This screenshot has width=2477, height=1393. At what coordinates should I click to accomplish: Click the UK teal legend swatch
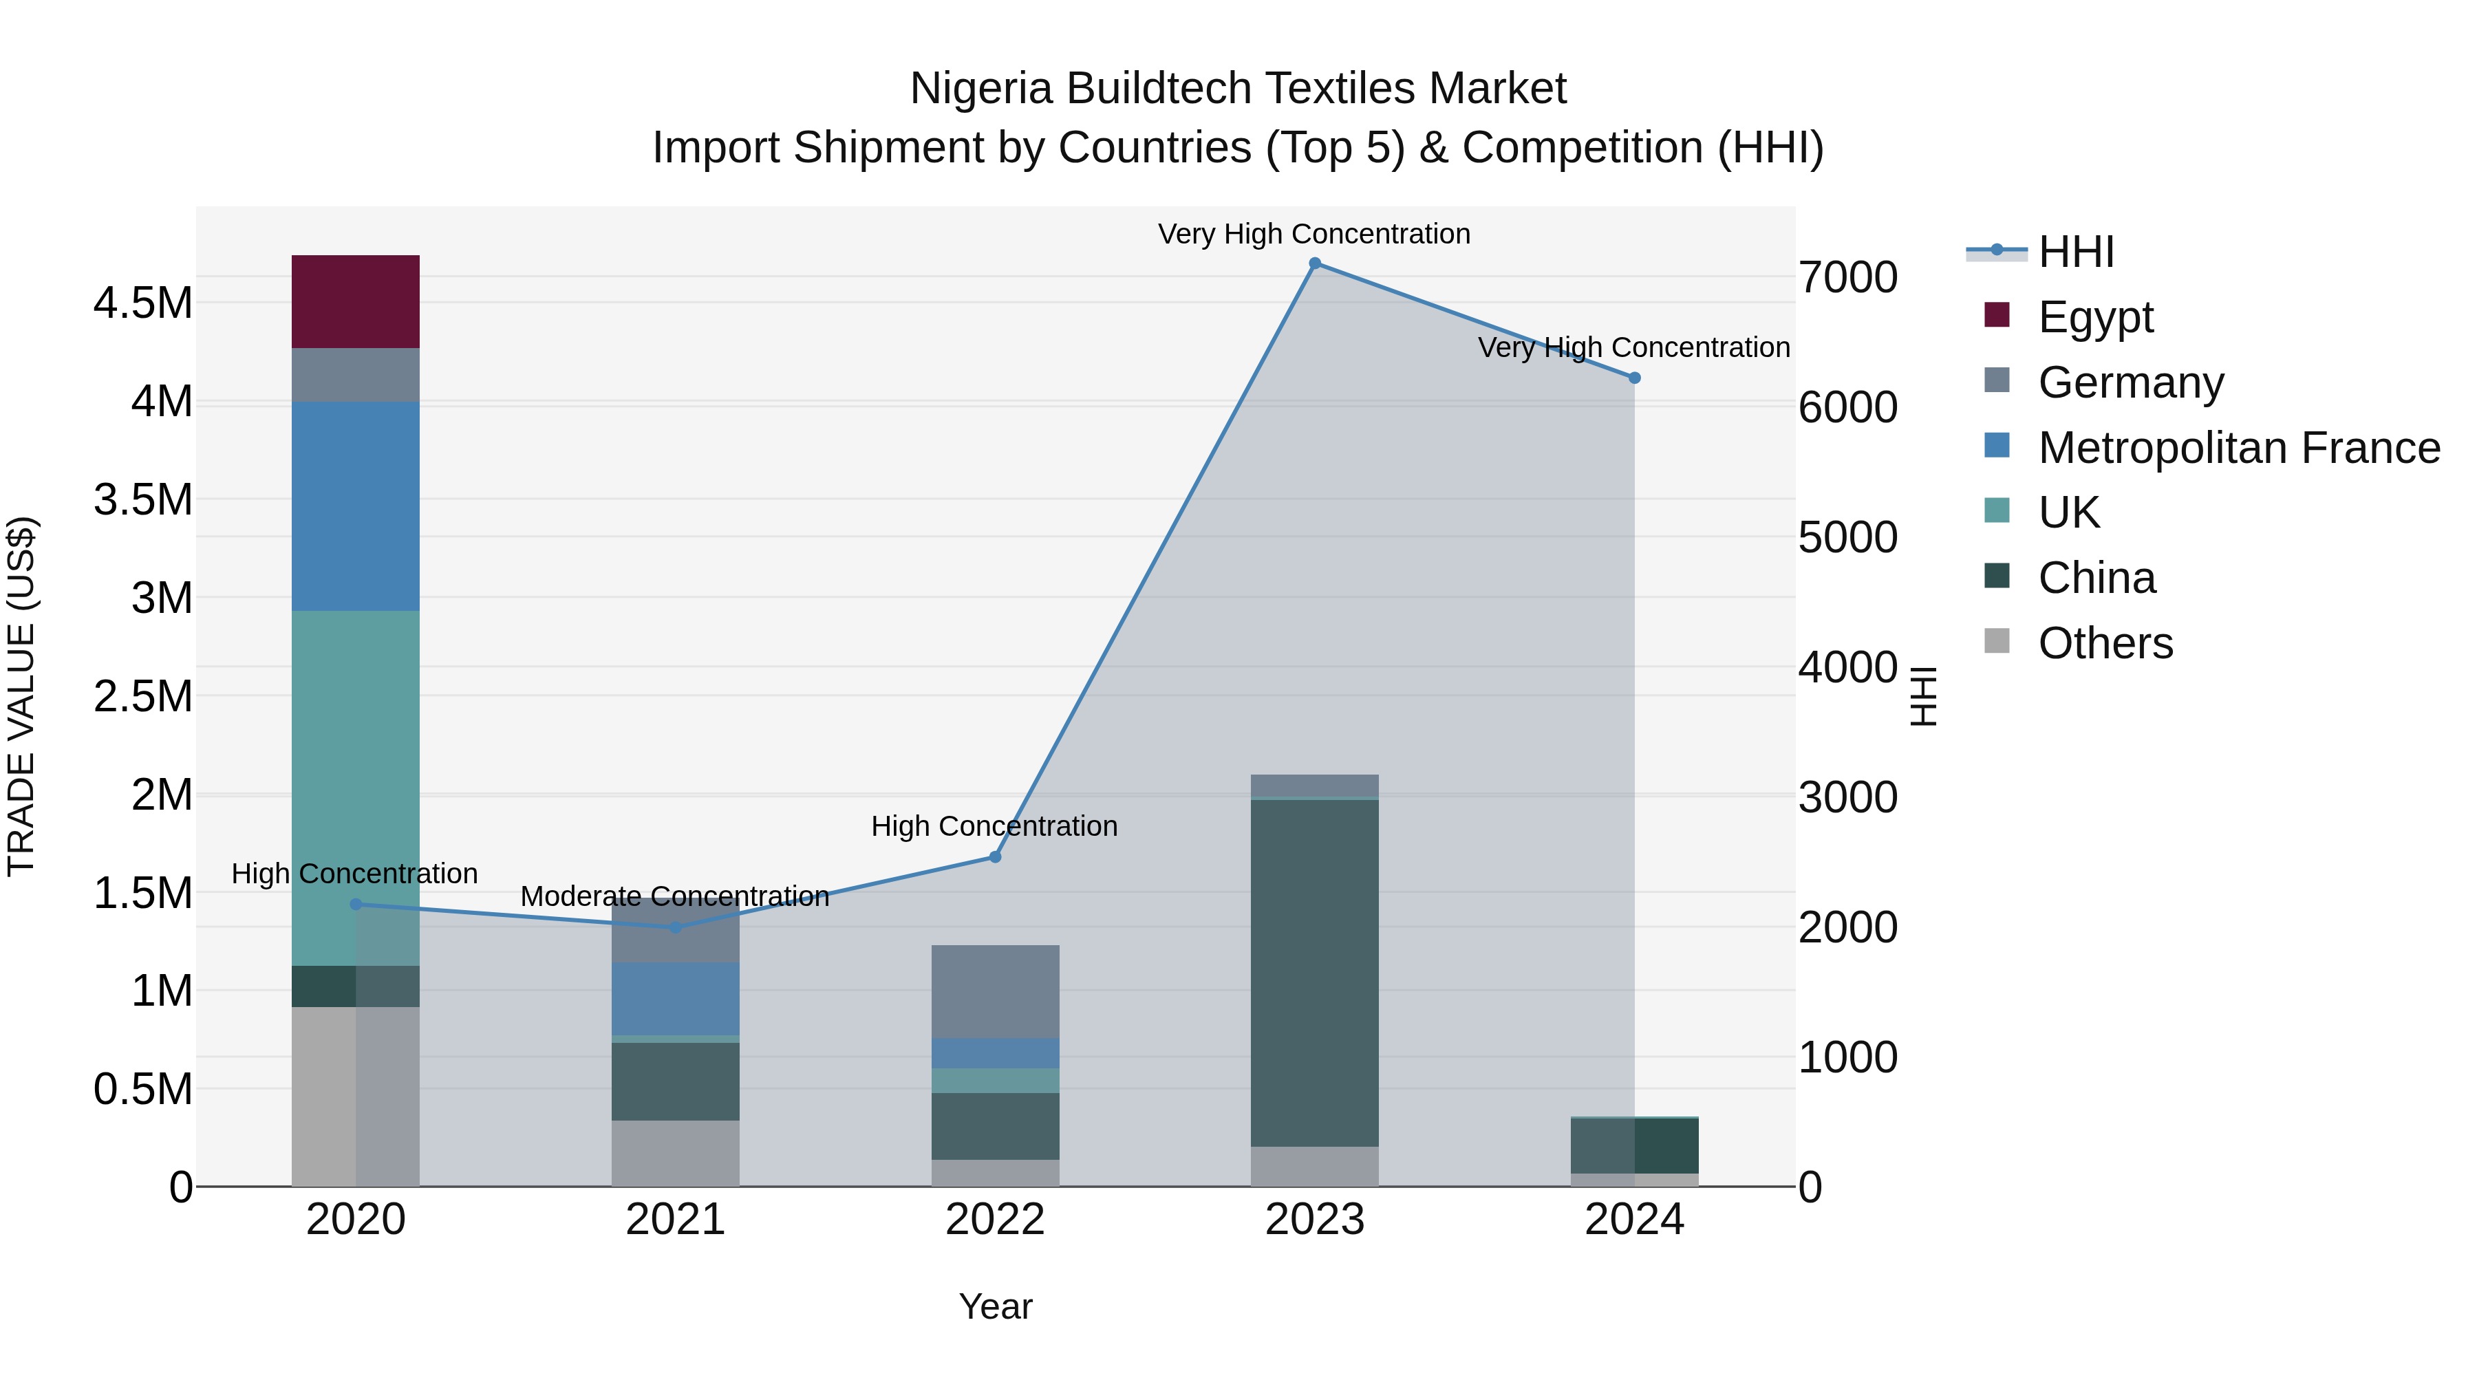(1997, 510)
